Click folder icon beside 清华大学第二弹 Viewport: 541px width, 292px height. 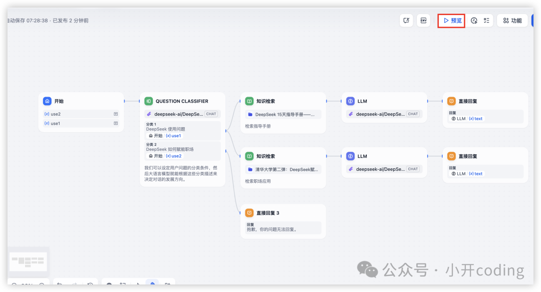click(x=250, y=169)
